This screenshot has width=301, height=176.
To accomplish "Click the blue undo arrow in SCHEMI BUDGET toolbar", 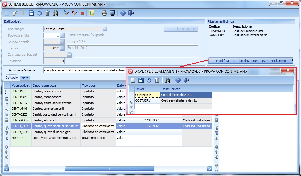I will coord(40,13).
